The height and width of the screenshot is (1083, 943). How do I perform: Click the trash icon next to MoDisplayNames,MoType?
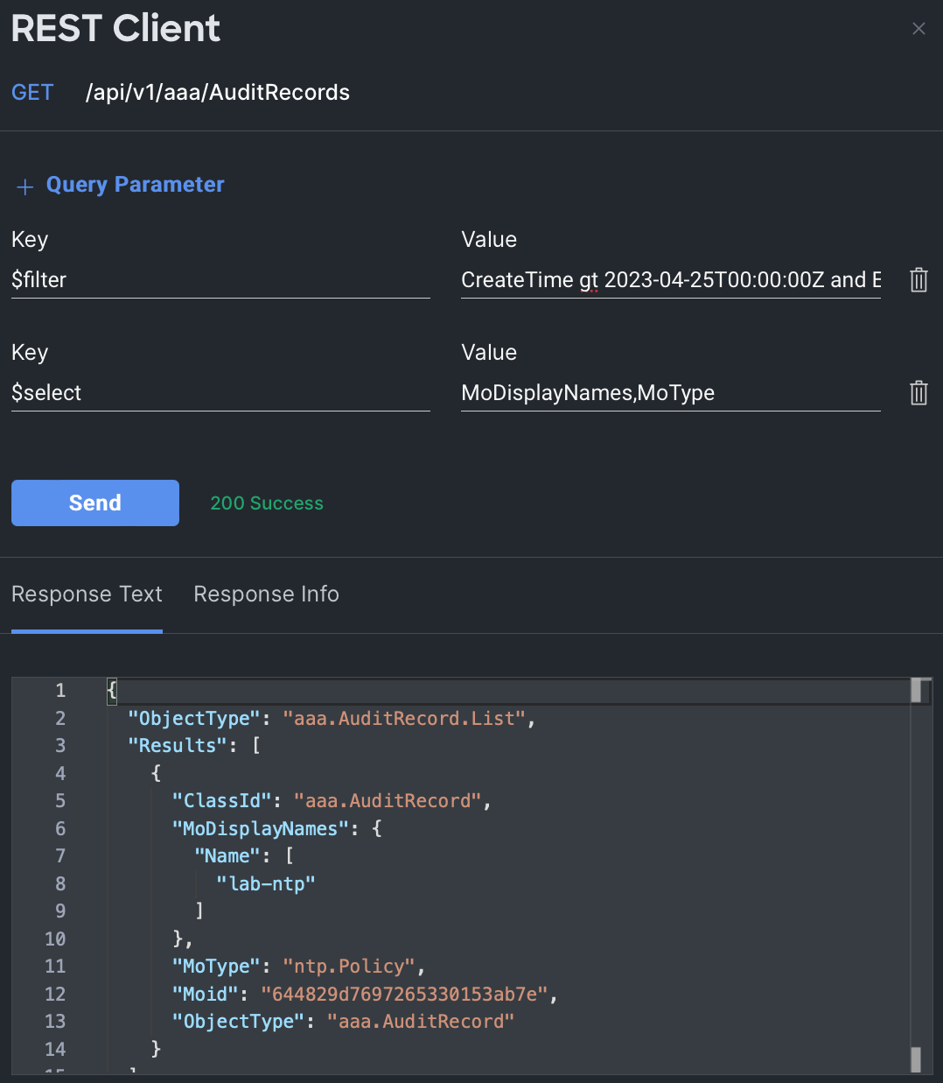919,392
